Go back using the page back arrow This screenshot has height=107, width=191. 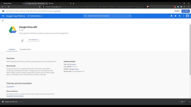tap(3, 21)
